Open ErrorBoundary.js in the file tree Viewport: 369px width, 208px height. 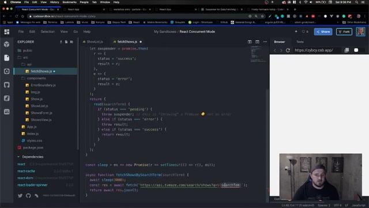tap(43, 85)
